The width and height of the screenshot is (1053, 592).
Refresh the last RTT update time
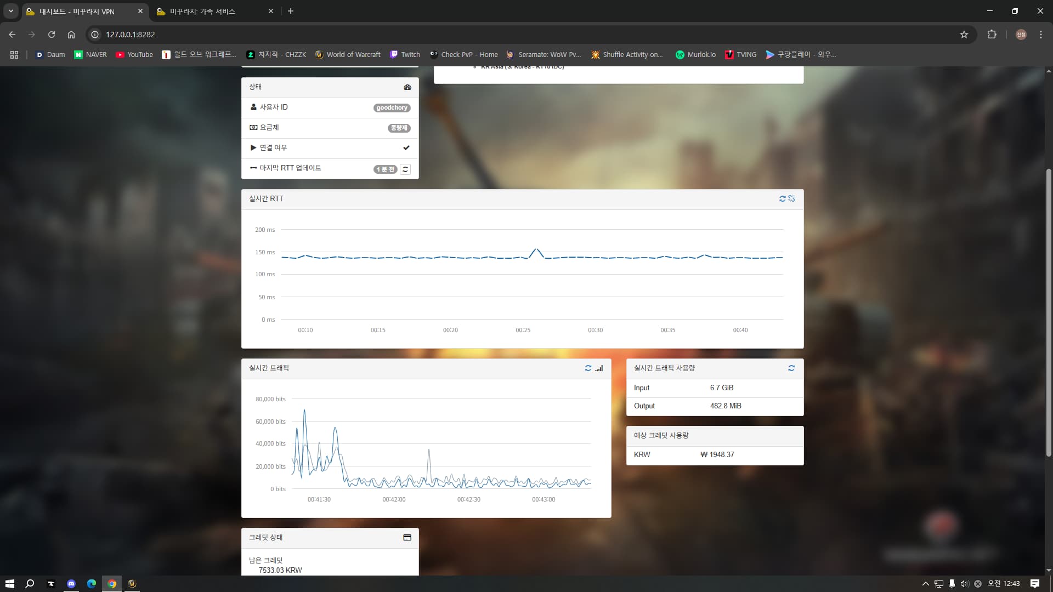(405, 169)
